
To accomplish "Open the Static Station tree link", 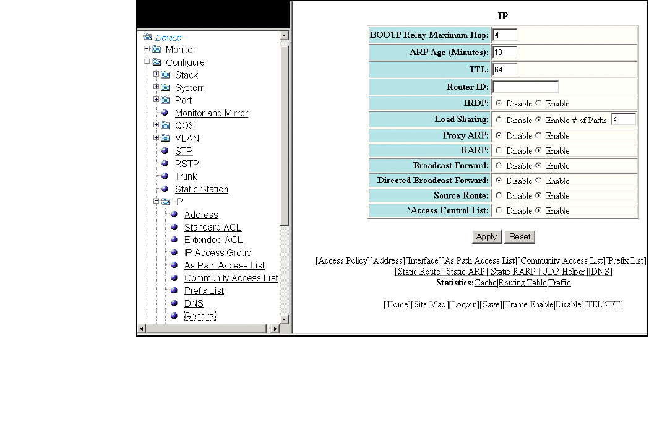I will point(202,189).
